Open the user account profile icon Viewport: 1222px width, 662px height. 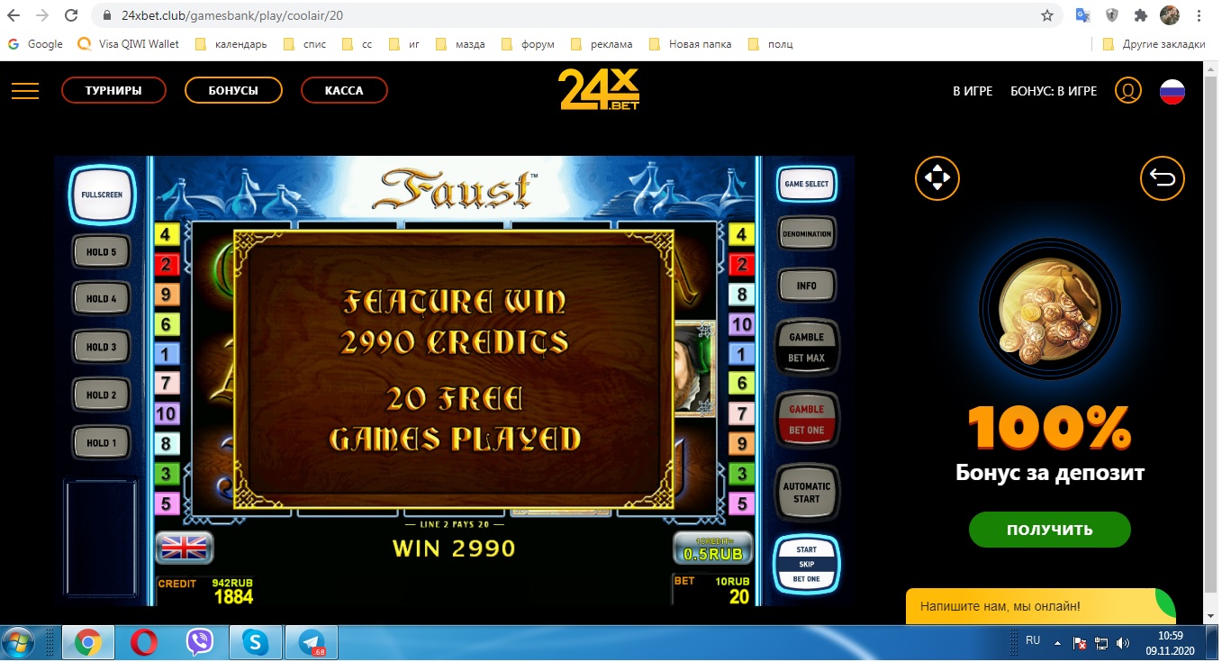tap(1127, 91)
